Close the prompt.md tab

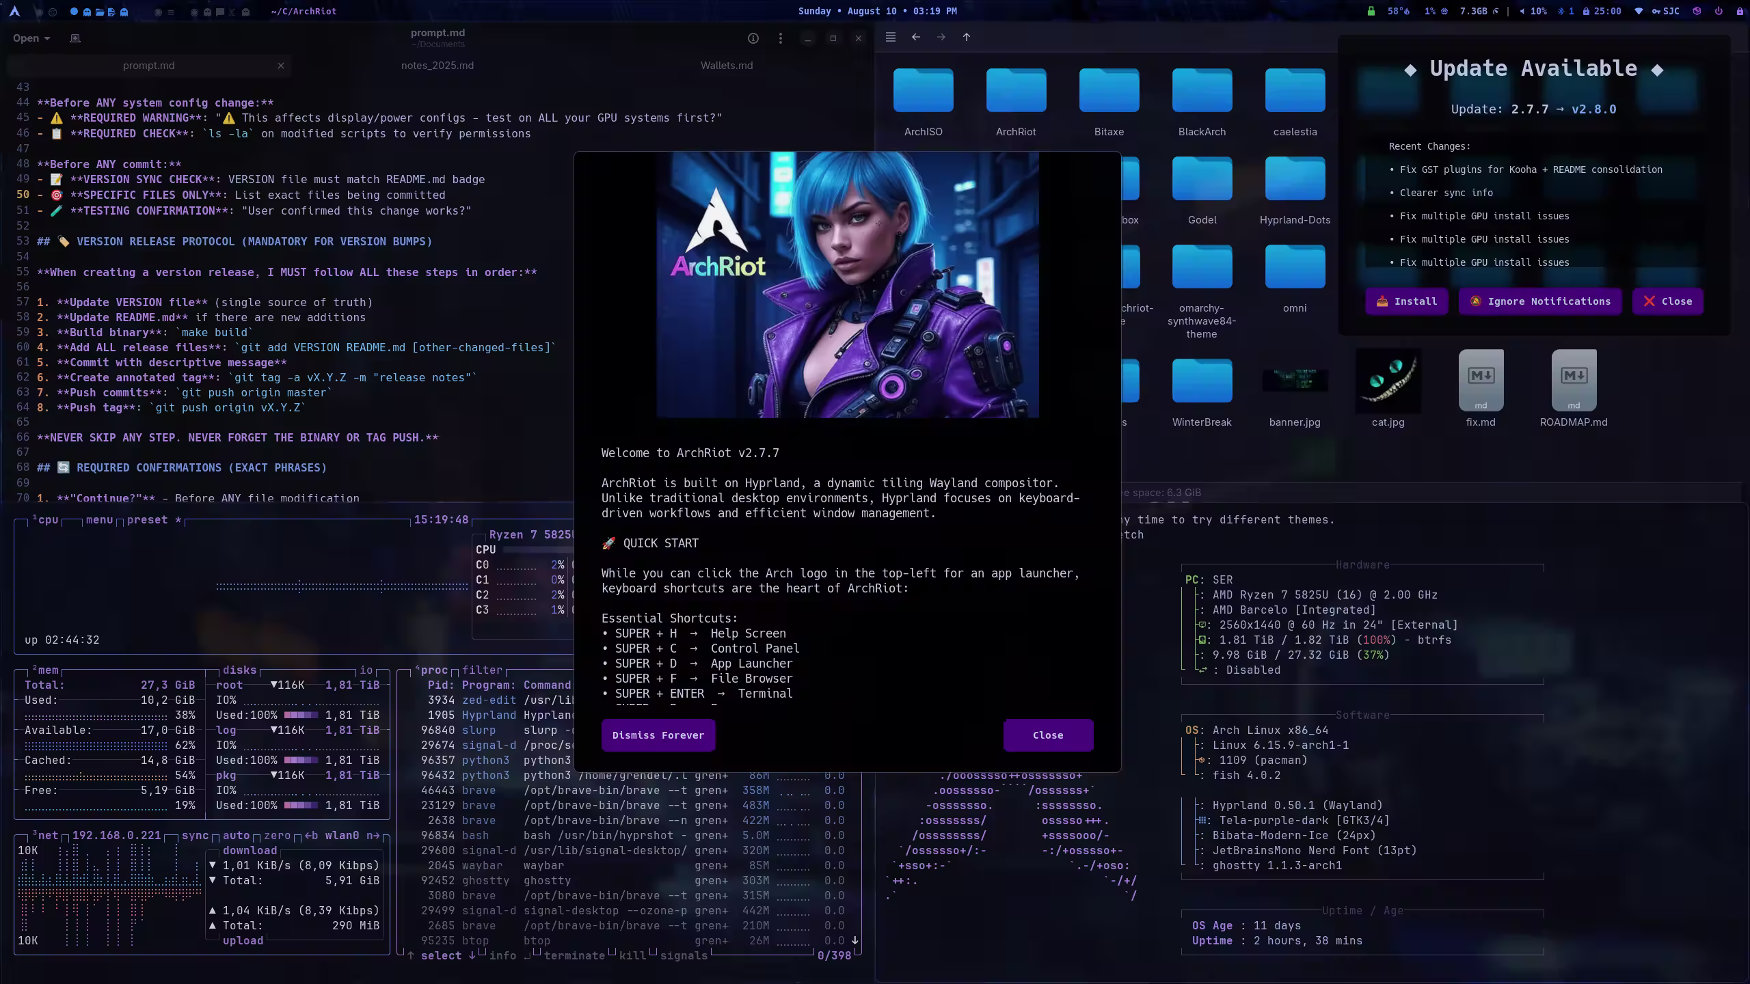click(280, 66)
